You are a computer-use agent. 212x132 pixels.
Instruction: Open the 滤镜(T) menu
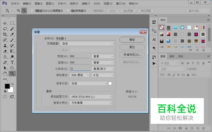click(86, 4)
